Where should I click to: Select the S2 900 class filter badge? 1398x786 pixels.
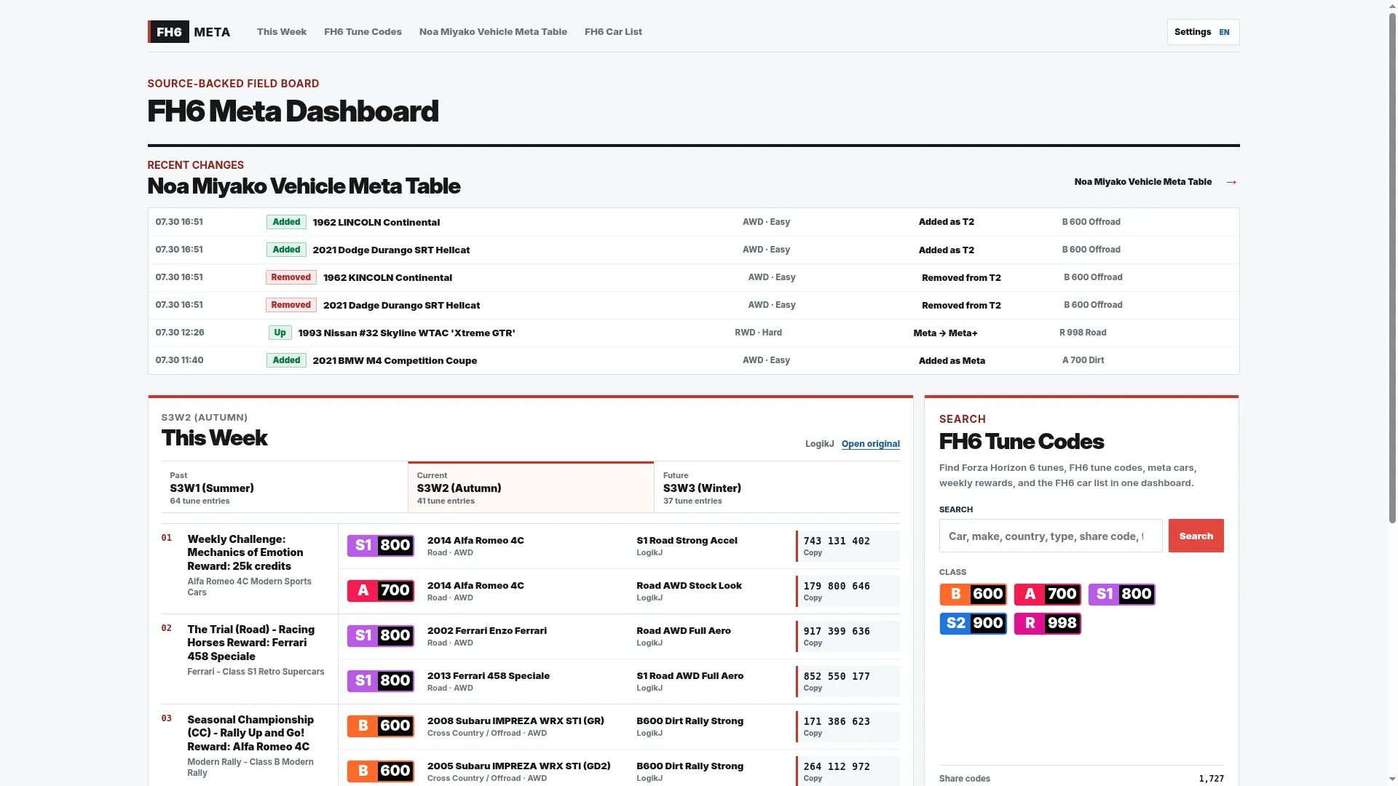[x=973, y=624]
